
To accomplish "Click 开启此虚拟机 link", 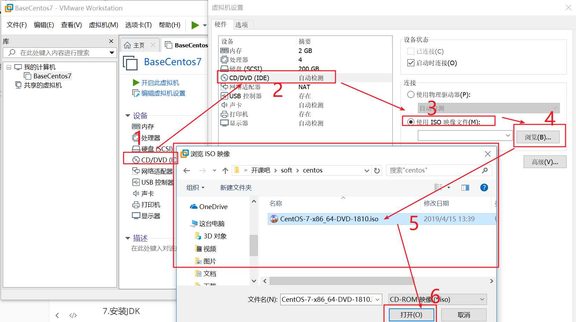I will click(x=160, y=83).
